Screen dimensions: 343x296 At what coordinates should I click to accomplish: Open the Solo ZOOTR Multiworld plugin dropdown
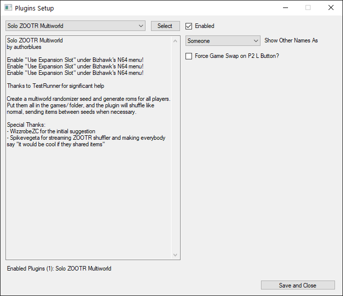point(75,26)
